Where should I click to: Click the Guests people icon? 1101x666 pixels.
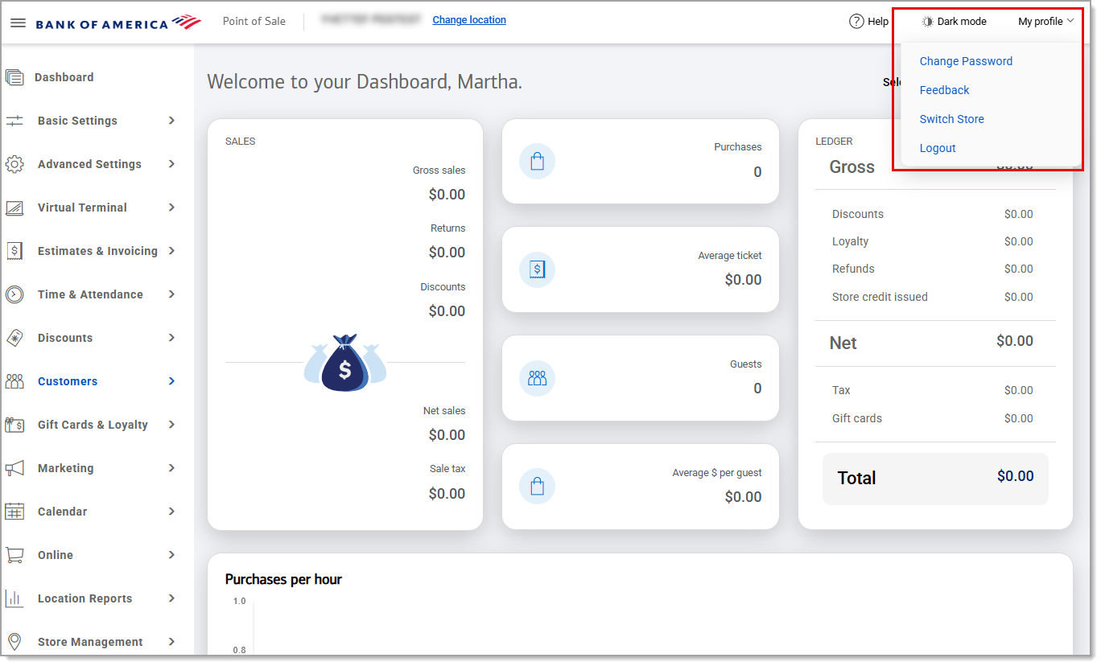(x=537, y=378)
